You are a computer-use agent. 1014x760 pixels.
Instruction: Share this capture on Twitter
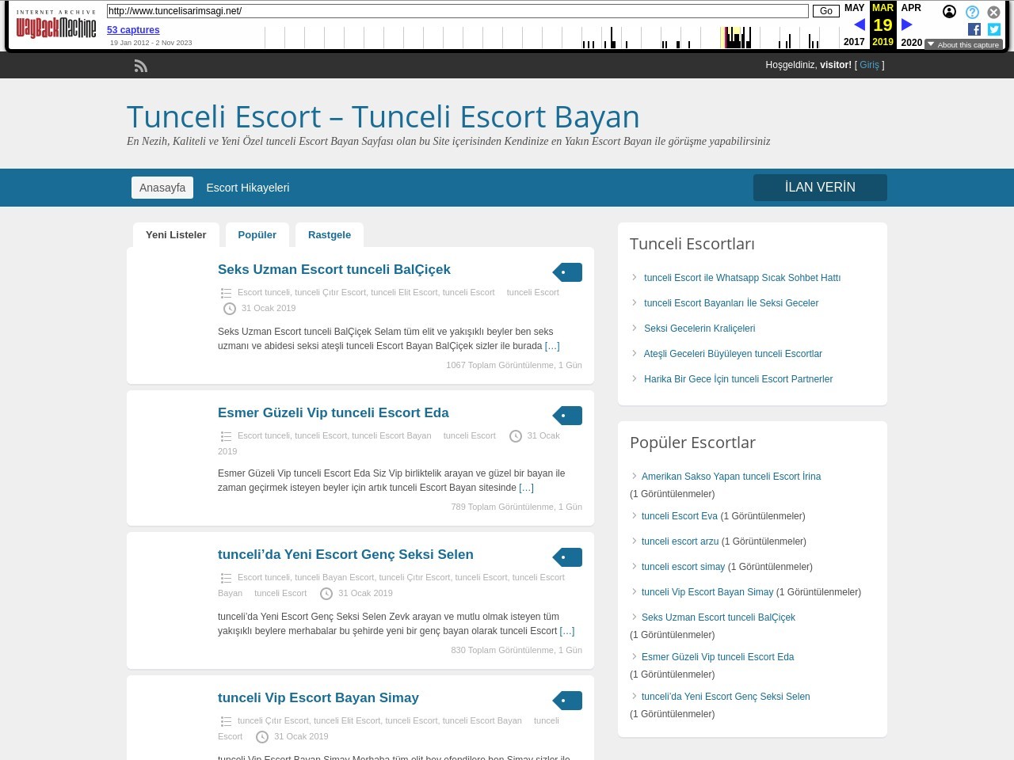pyautogui.click(x=994, y=29)
